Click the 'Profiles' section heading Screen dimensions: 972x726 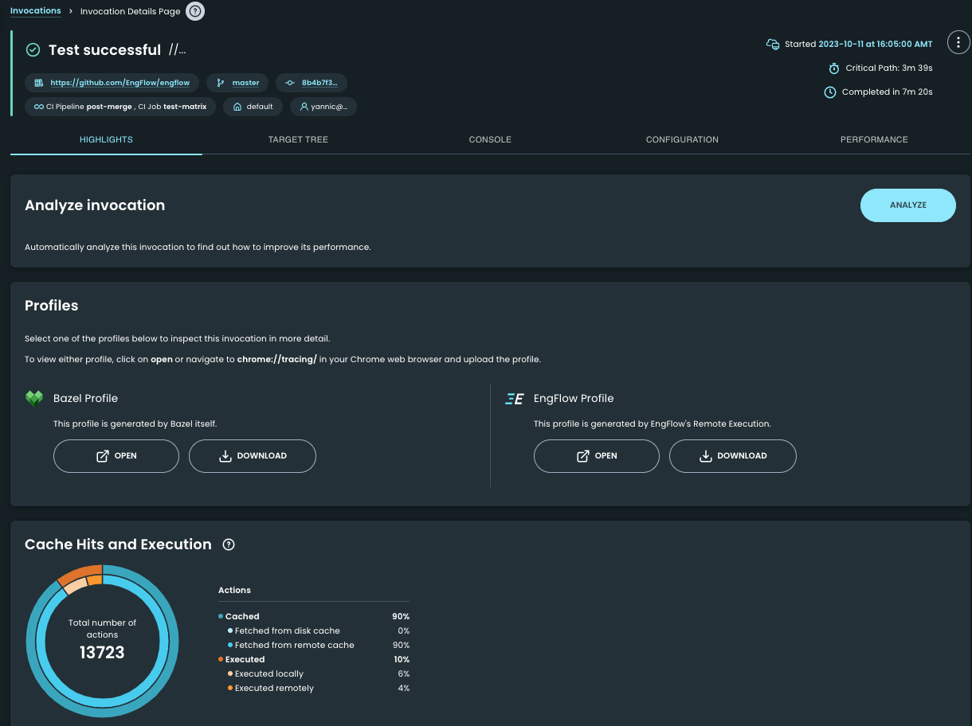(x=52, y=306)
